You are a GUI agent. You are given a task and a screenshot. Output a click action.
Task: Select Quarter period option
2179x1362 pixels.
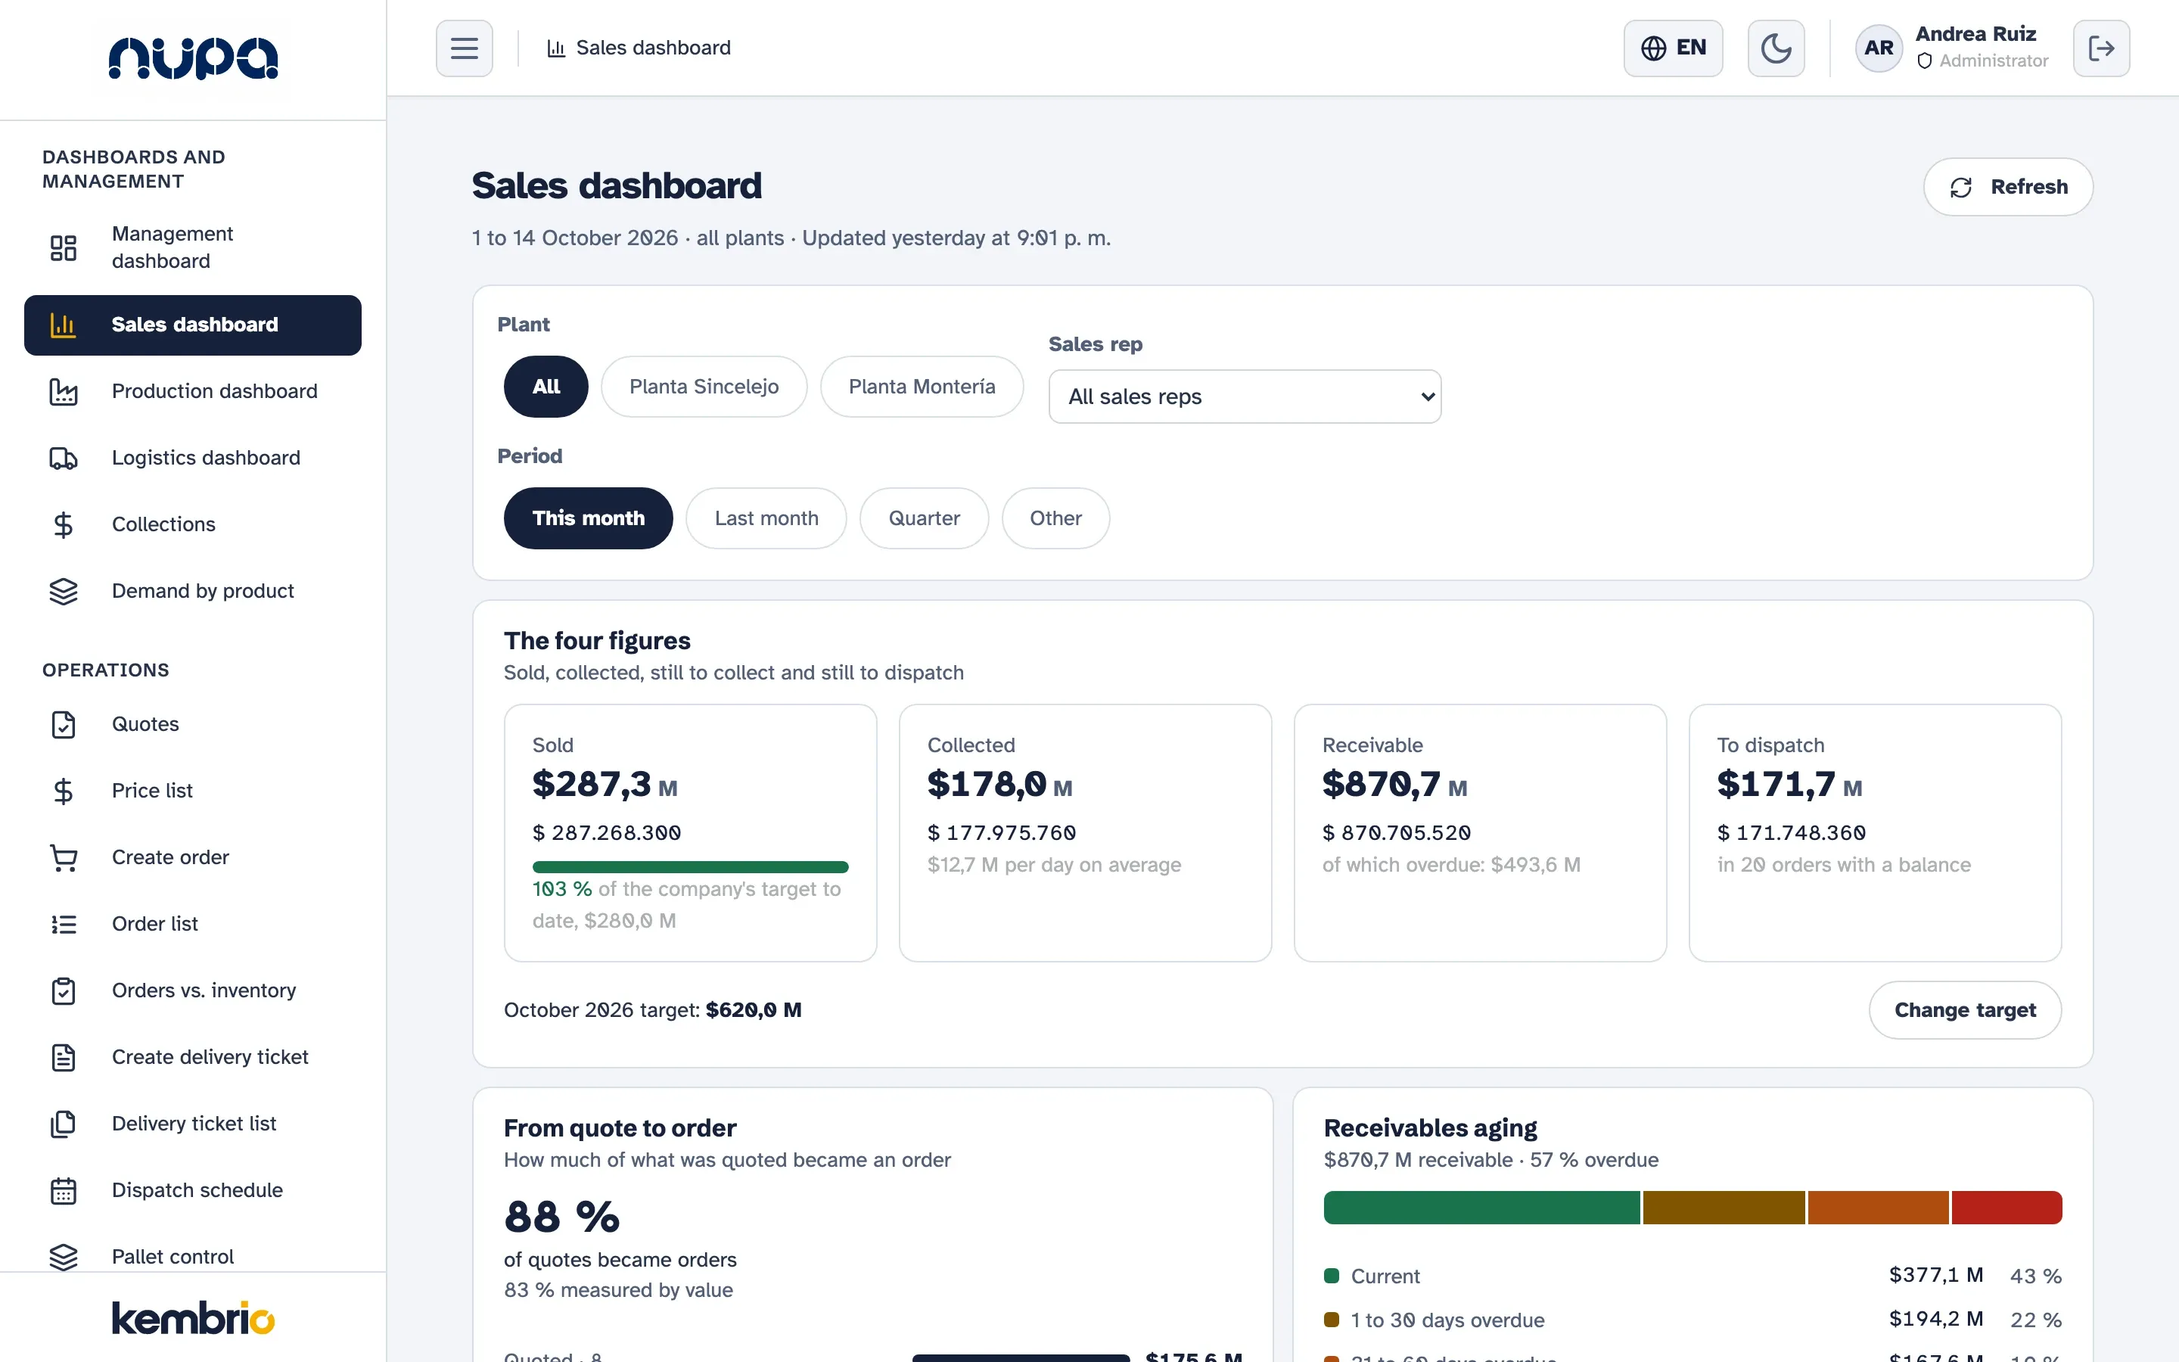[x=924, y=518]
